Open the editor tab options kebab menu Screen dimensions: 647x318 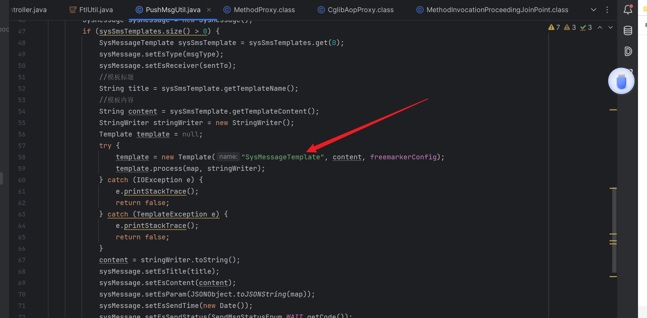point(607,10)
